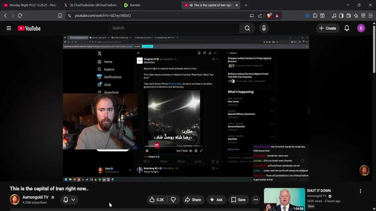Dislike the video with thumbs down

[x=173, y=200]
